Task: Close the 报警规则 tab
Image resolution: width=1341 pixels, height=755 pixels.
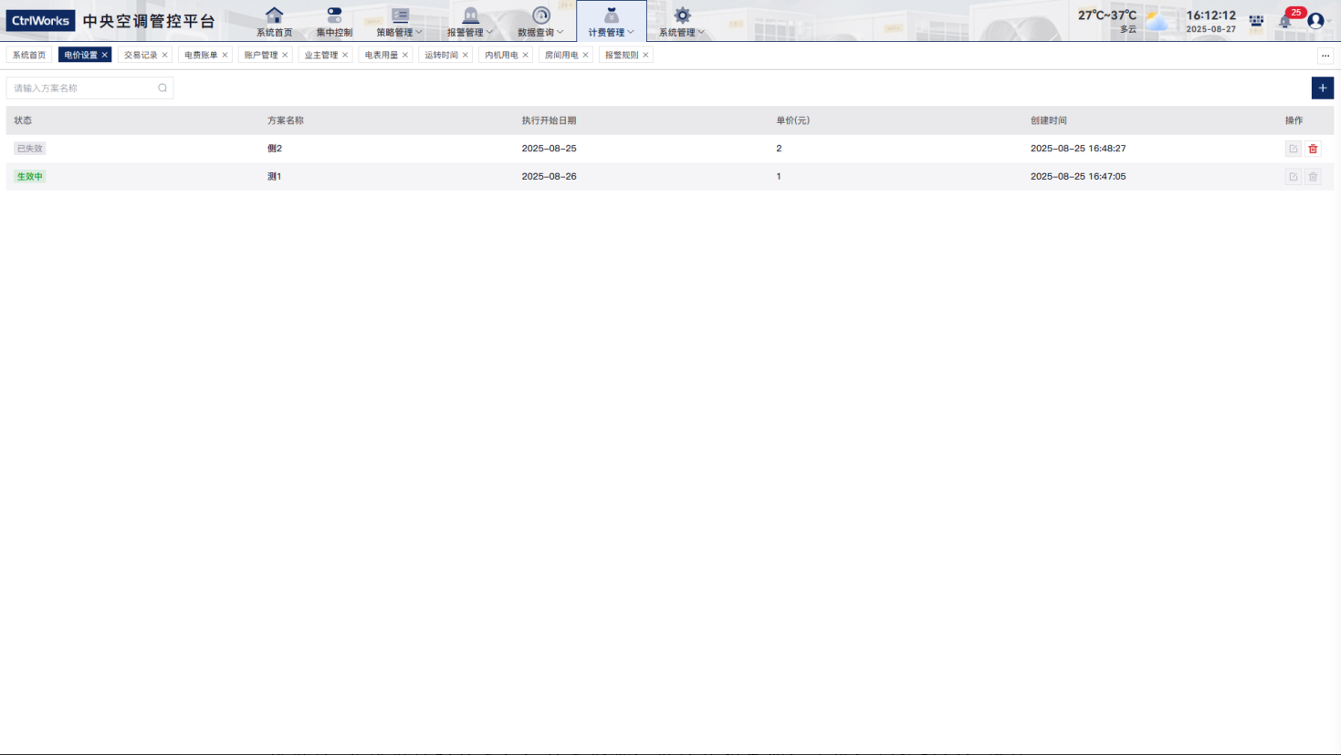Action: point(645,55)
